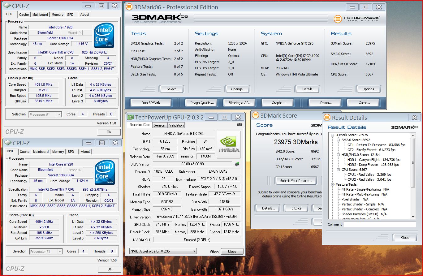Click '23975 3DMarks' score text
The width and height of the screenshot is (423, 276).
point(296,142)
